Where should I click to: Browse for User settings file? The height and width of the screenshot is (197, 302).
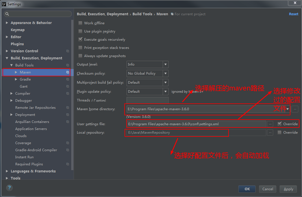tap(270, 124)
